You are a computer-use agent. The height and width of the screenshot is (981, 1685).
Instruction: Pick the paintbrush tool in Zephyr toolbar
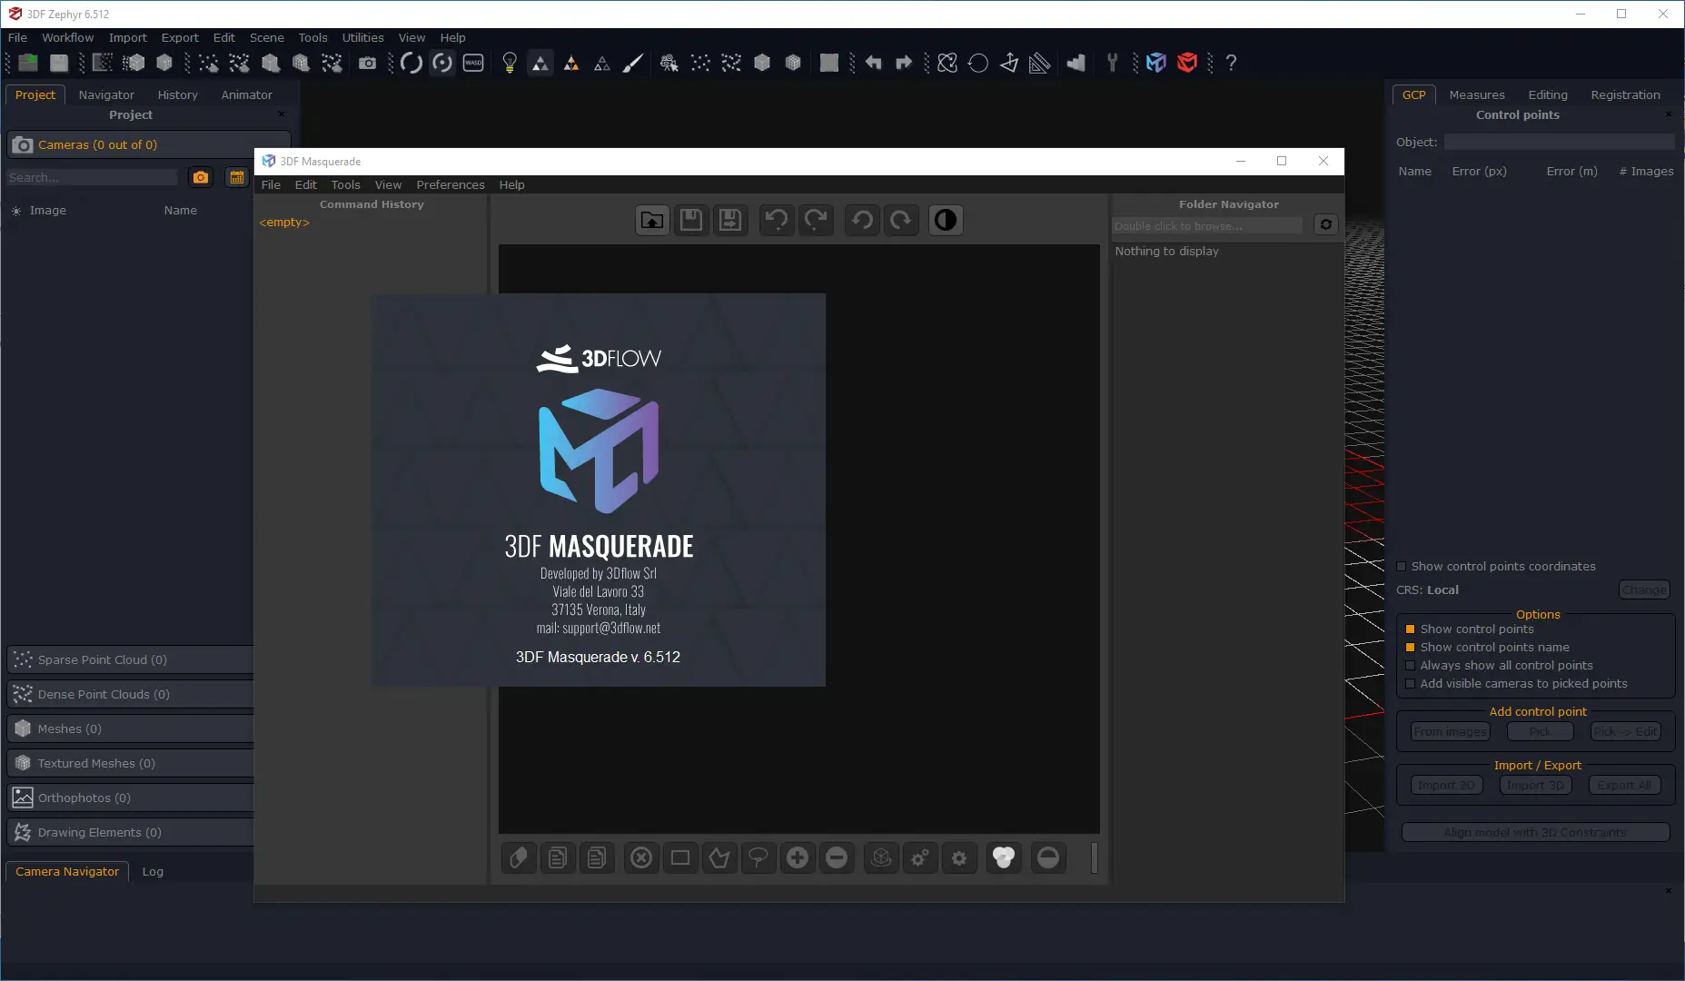coord(633,63)
